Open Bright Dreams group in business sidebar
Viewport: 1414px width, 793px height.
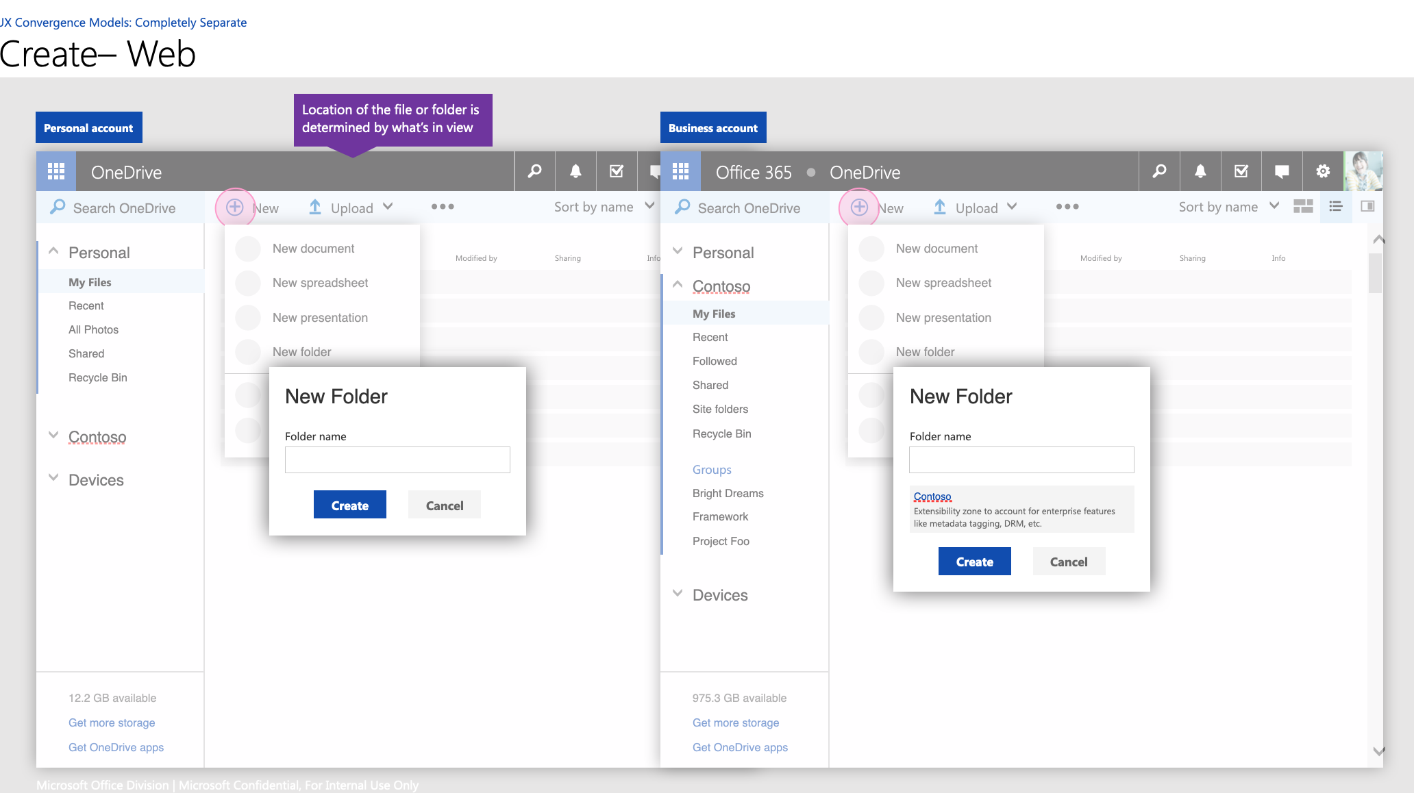[x=728, y=493]
